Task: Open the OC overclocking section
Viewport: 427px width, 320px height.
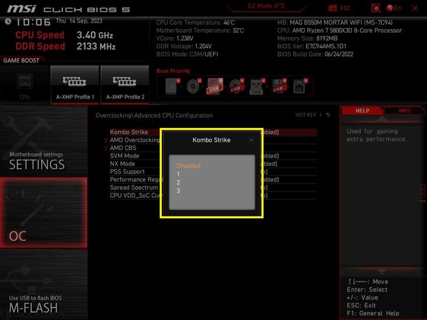Action: coord(44,212)
